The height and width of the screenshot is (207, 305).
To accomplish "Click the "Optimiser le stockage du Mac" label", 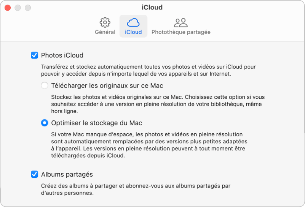I will 97,123.
